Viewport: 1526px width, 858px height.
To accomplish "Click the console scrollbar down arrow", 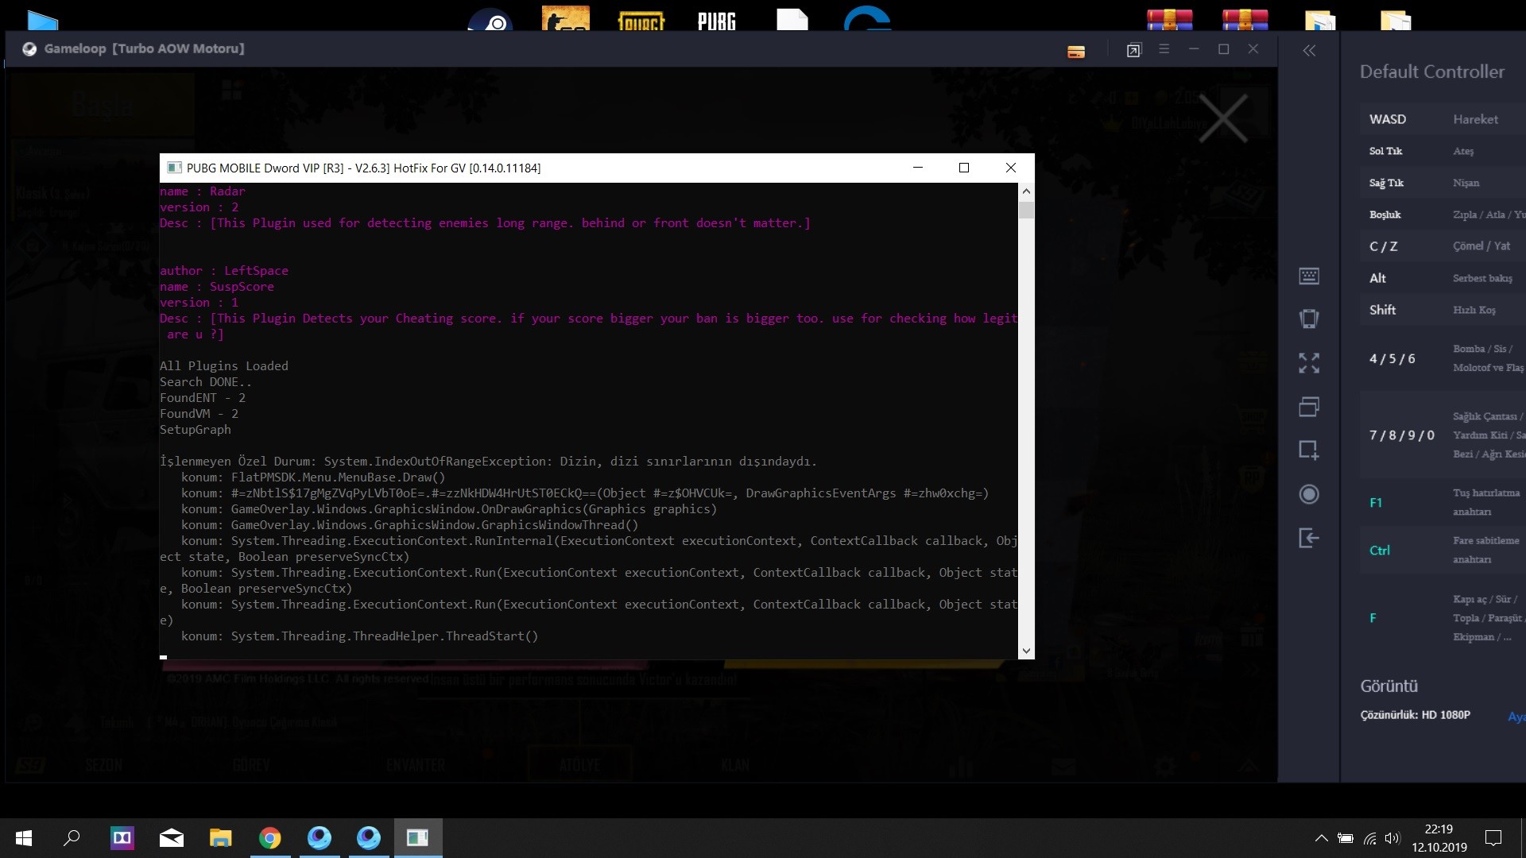I will click(x=1026, y=651).
